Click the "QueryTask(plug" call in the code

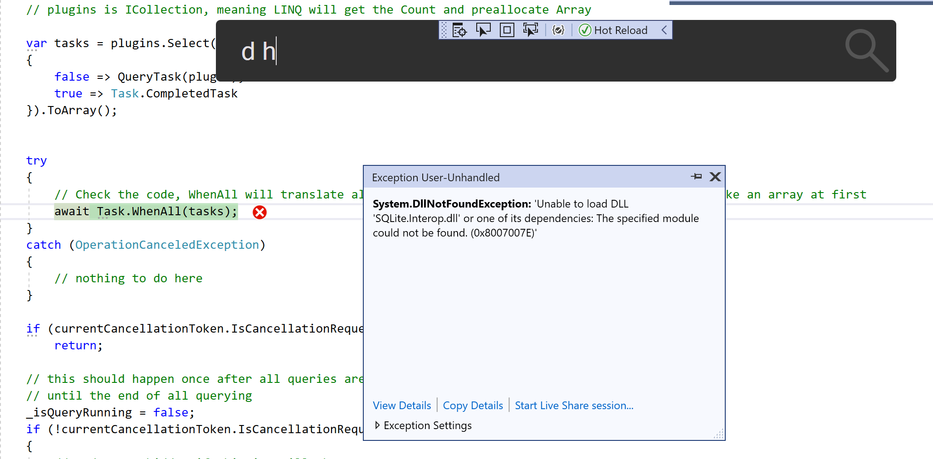(x=167, y=77)
